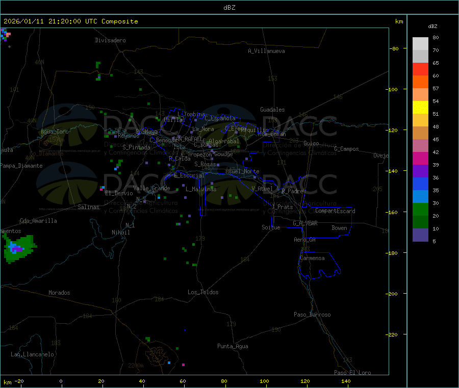The height and width of the screenshot is (388, 459).
Task: Click the yellow 54 dBZ legend swatch
Action: [x=420, y=108]
